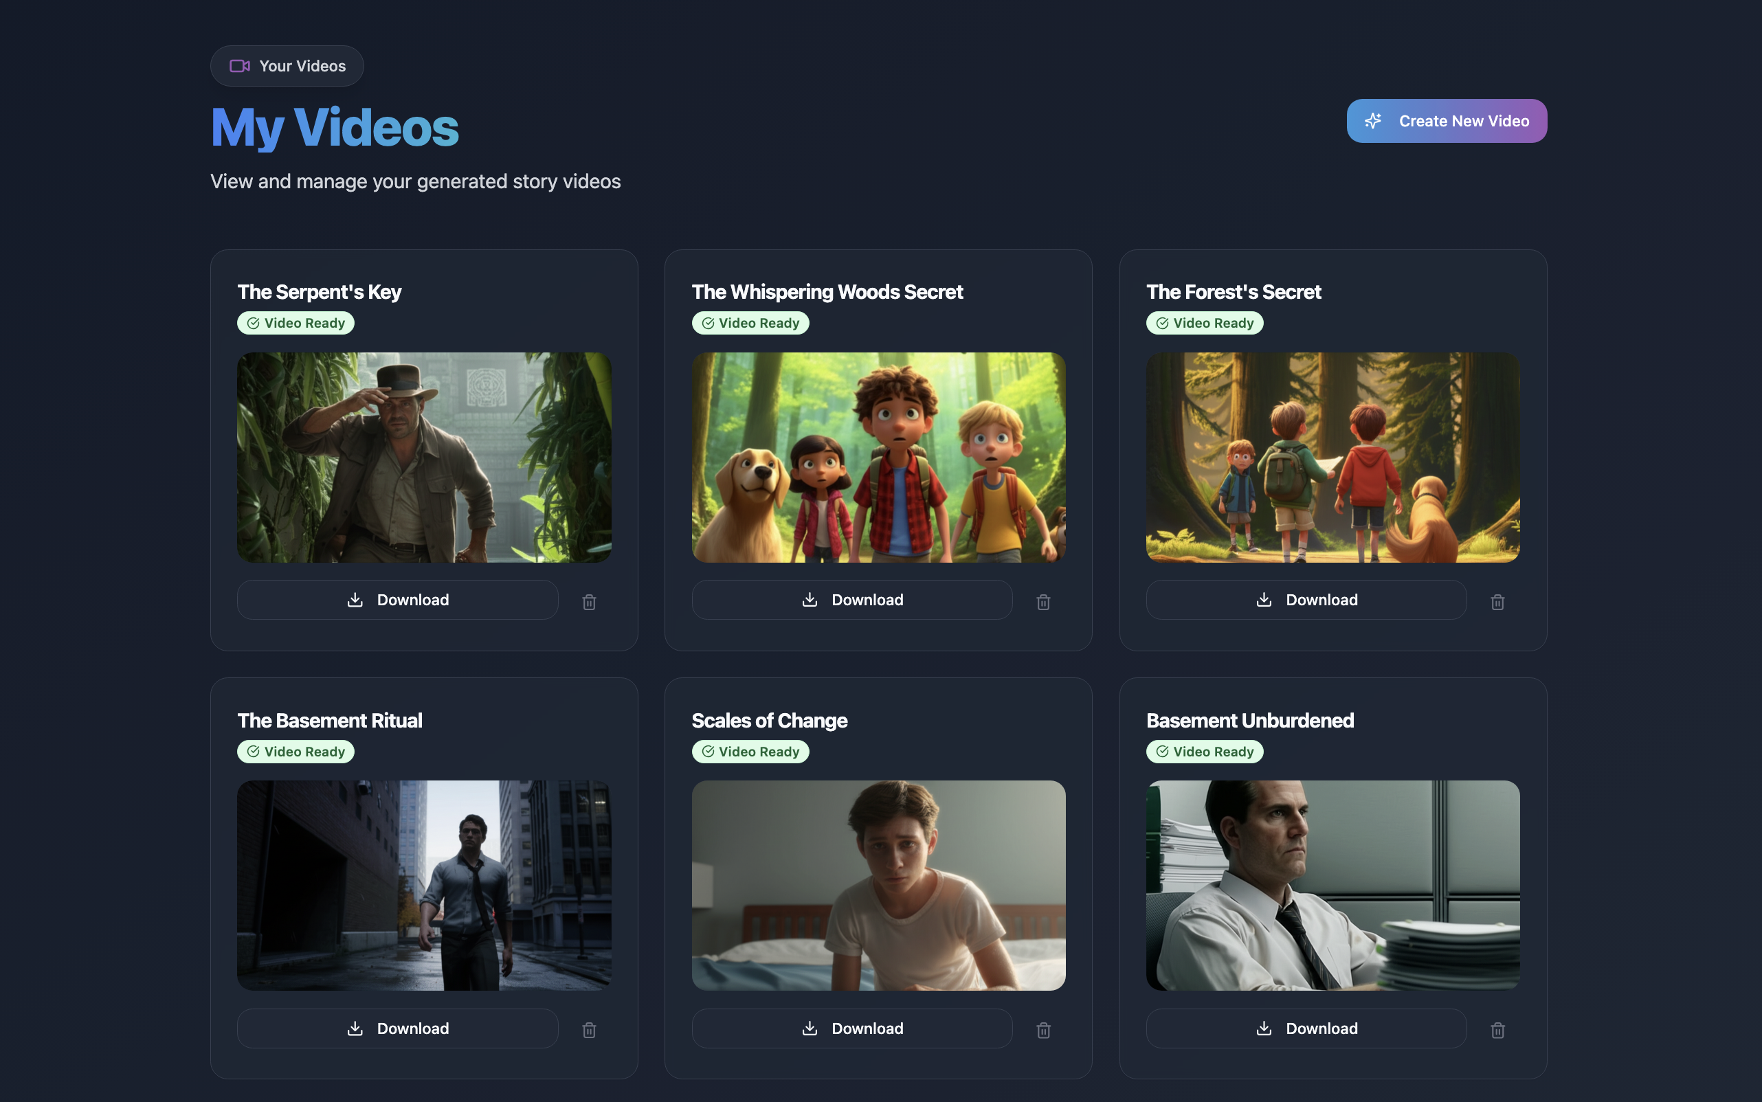Delete Basement Unburdened with trash icon
1762x1102 pixels.
(1497, 1030)
